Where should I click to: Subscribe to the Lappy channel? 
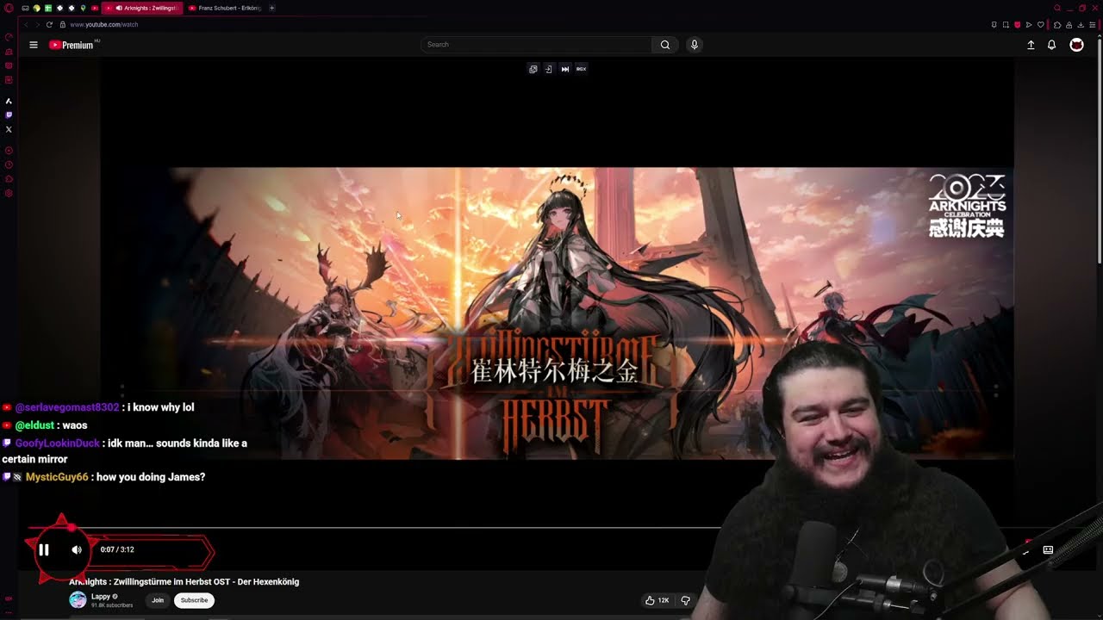[x=194, y=600]
